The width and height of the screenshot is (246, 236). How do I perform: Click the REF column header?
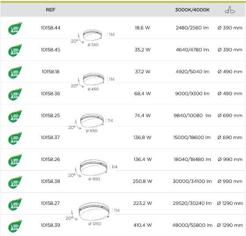click(51, 10)
